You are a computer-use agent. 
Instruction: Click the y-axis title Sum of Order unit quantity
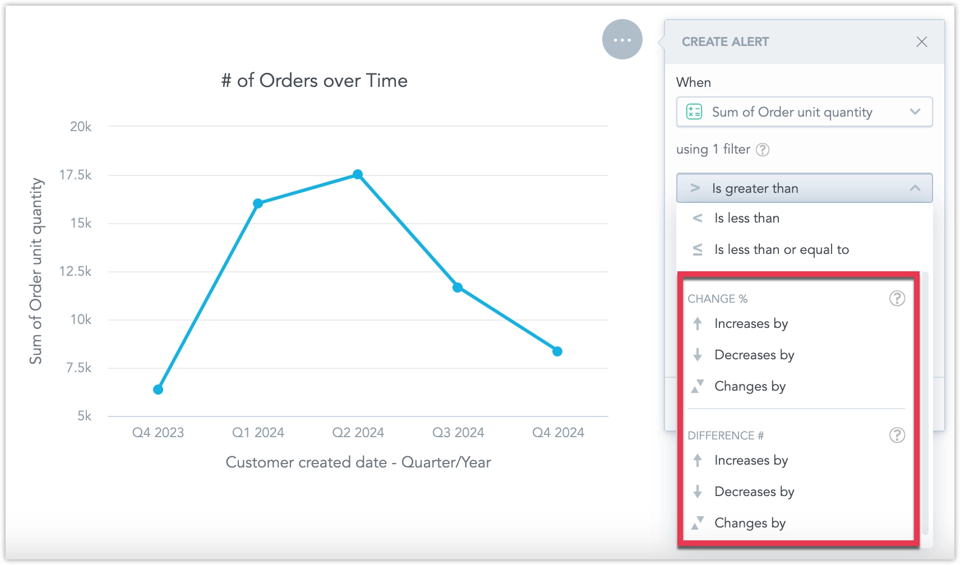tap(36, 271)
